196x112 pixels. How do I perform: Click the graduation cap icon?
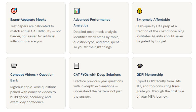tap(140, 66)
